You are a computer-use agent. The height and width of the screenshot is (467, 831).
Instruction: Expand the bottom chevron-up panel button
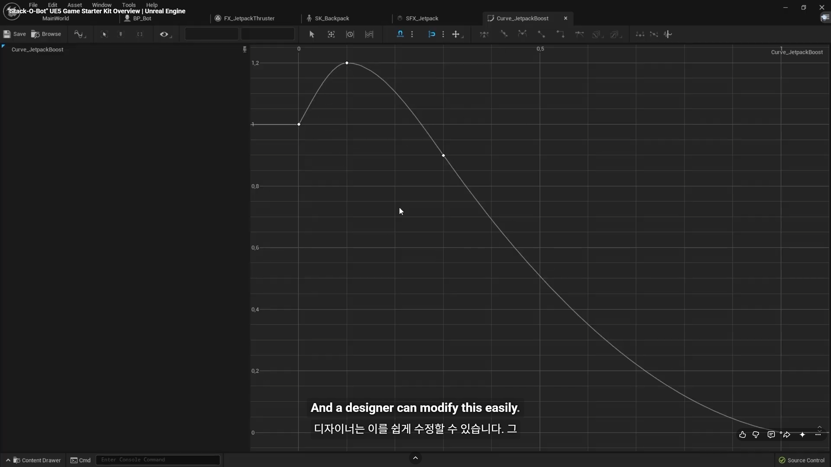point(415,458)
